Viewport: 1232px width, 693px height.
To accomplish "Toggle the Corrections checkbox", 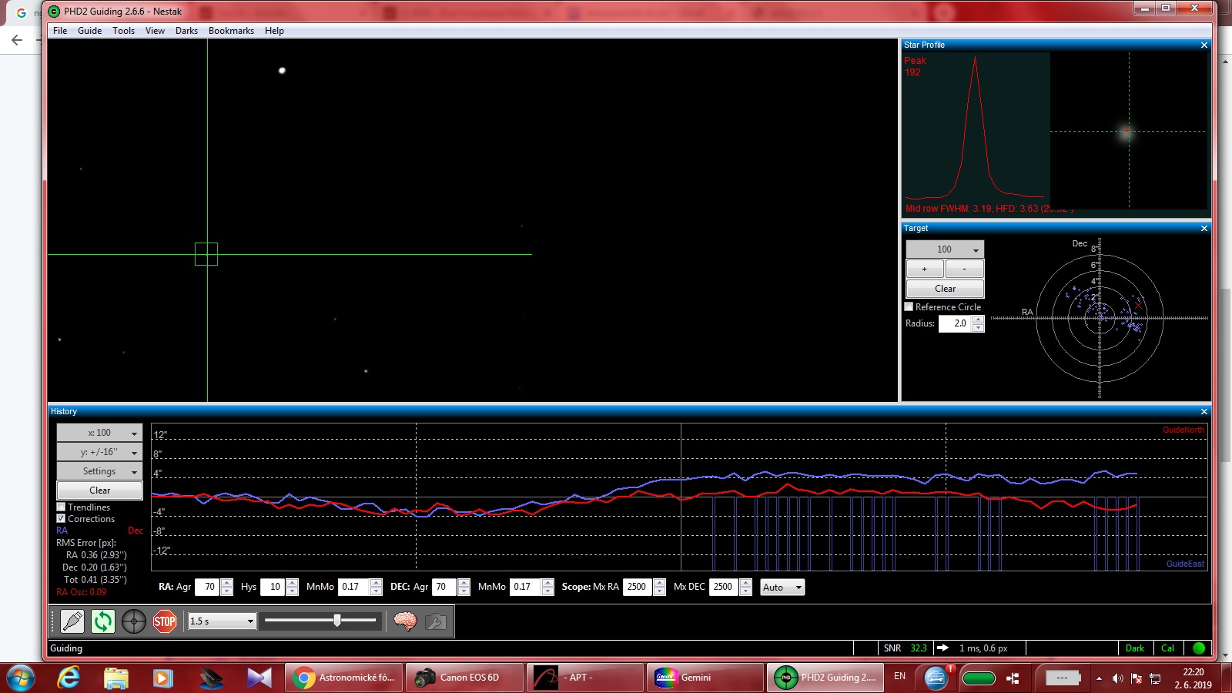I will (x=61, y=519).
